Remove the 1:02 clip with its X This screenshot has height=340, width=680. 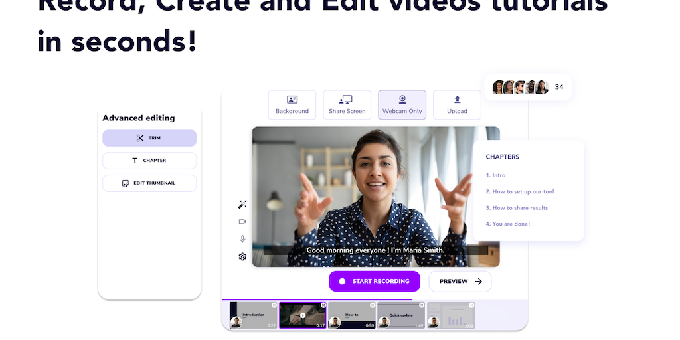click(x=471, y=305)
